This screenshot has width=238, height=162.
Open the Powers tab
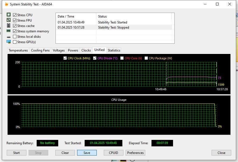coord(73,50)
